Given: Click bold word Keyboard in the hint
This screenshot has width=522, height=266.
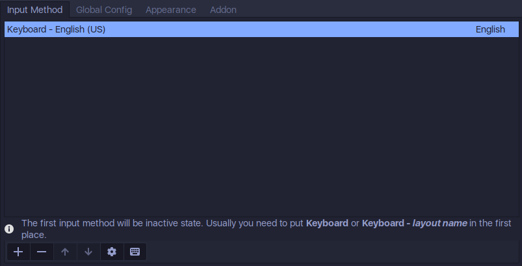Looking at the screenshot, I should click(x=327, y=223).
